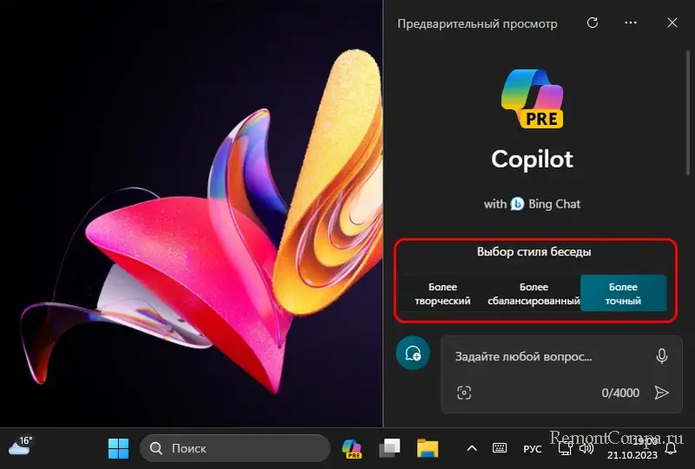Expand hidden system tray icons chevron
This screenshot has height=469, width=695.
[472, 448]
